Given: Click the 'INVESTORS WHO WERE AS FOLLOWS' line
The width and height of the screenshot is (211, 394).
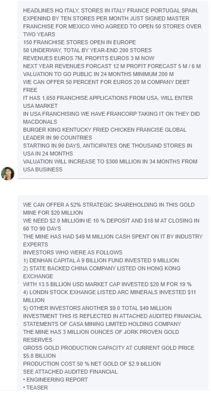Looking at the screenshot, I should [73, 252].
